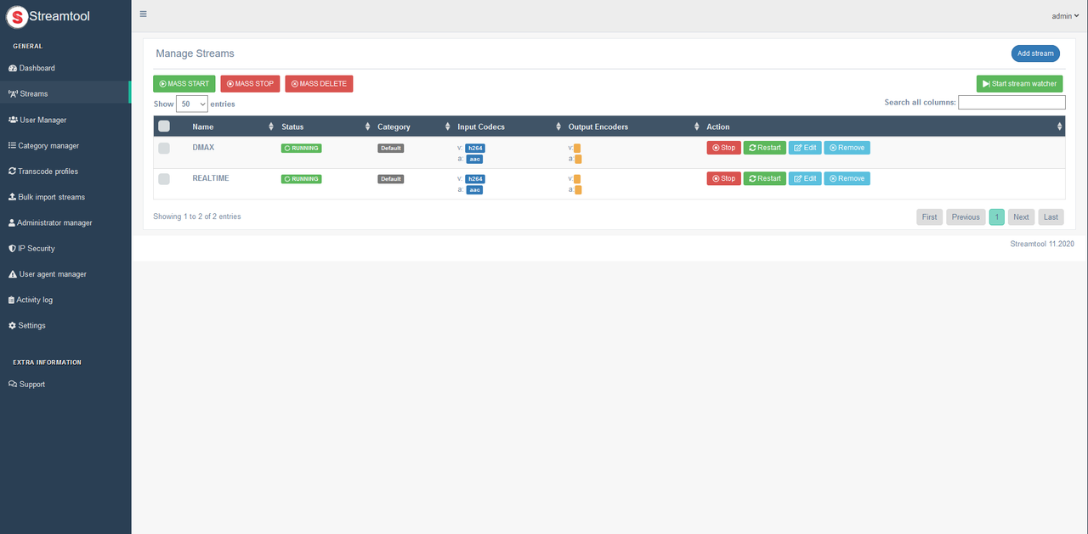Select the DMAX stream checkbox
This screenshot has height=534, width=1088.
(164, 148)
